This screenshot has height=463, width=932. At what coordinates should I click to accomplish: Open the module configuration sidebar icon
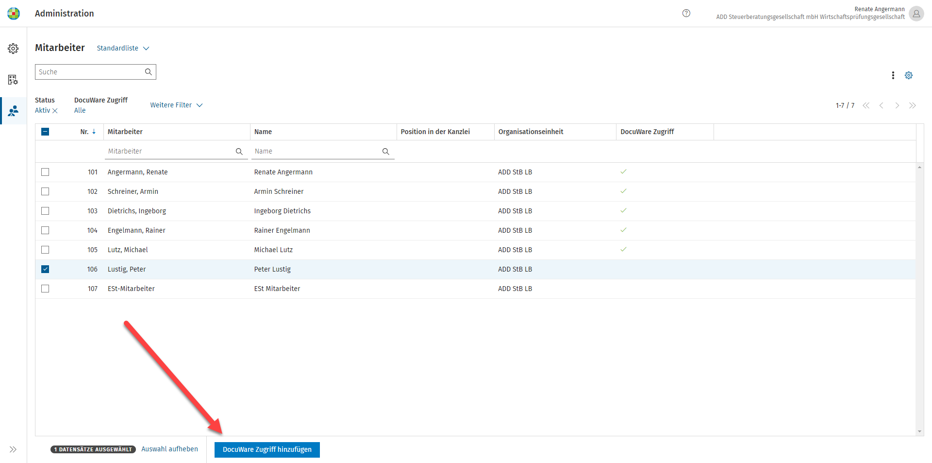click(x=13, y=80)
